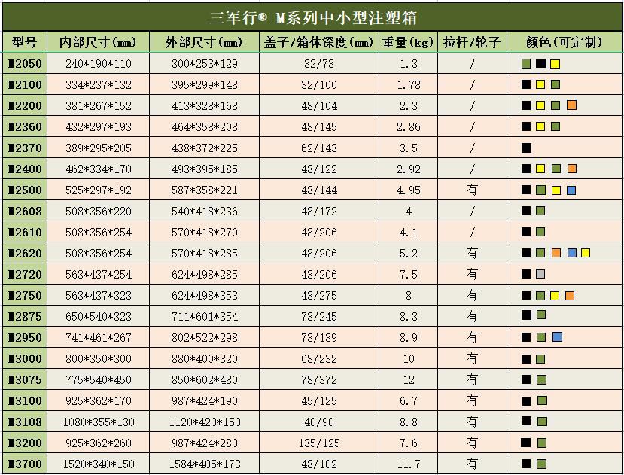Click the 外部尺寸(mm) column header
624x475 pixels.
pos(204,42)
